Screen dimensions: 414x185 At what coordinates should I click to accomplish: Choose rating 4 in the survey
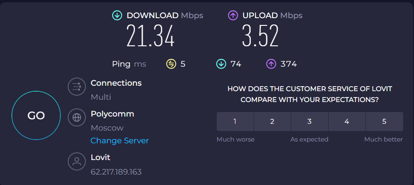click(x=347, y=122)
